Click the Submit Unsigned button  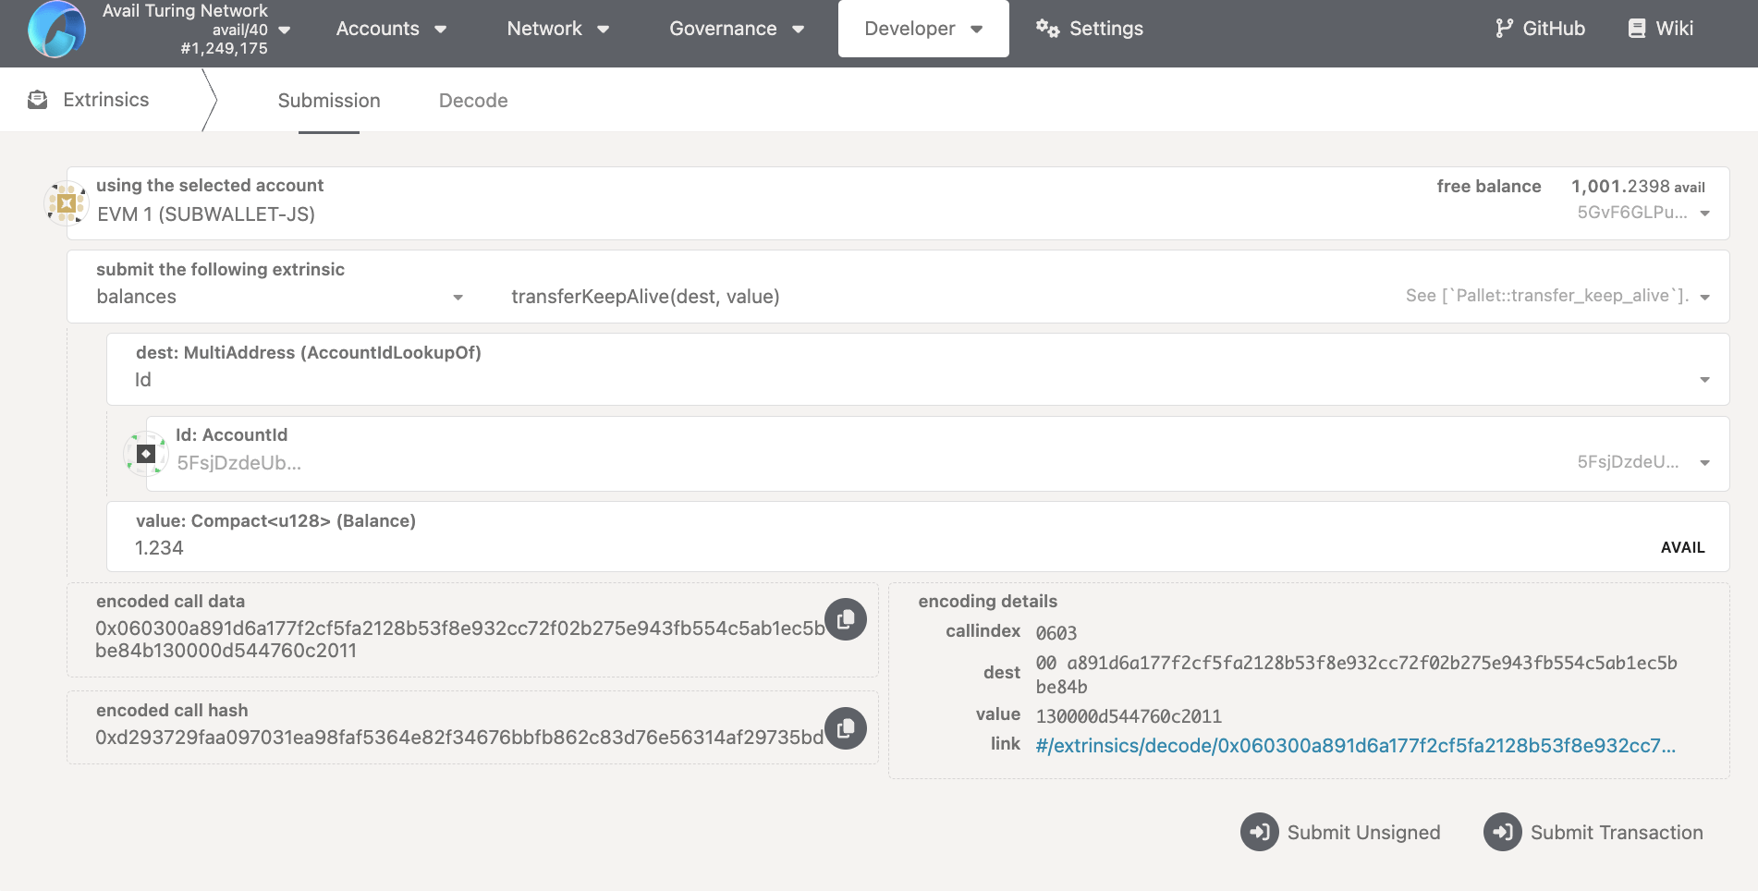tap(1341, 833)
